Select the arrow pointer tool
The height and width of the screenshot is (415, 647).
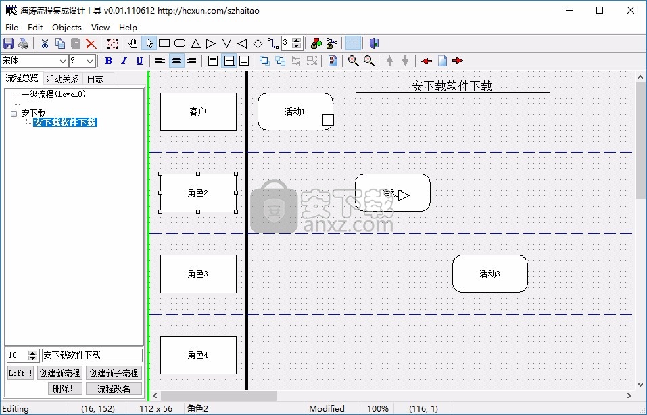pos(149,43)
